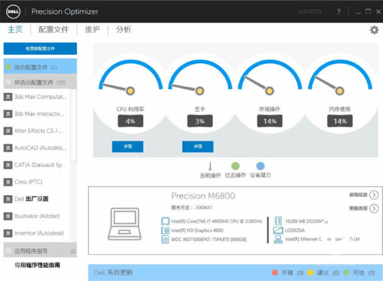Click the 显卡 gauge dial
This screenshot has width=383, height=281.
200,78
